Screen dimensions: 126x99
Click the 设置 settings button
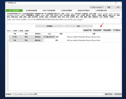(x=109, y=7)
